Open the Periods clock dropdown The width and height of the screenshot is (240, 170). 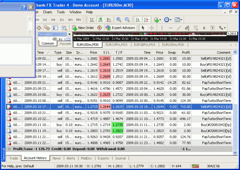click(168, 20)
